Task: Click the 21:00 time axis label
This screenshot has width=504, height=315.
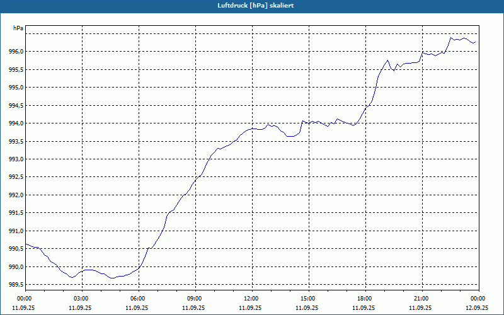Action: [x=422, y=299]
